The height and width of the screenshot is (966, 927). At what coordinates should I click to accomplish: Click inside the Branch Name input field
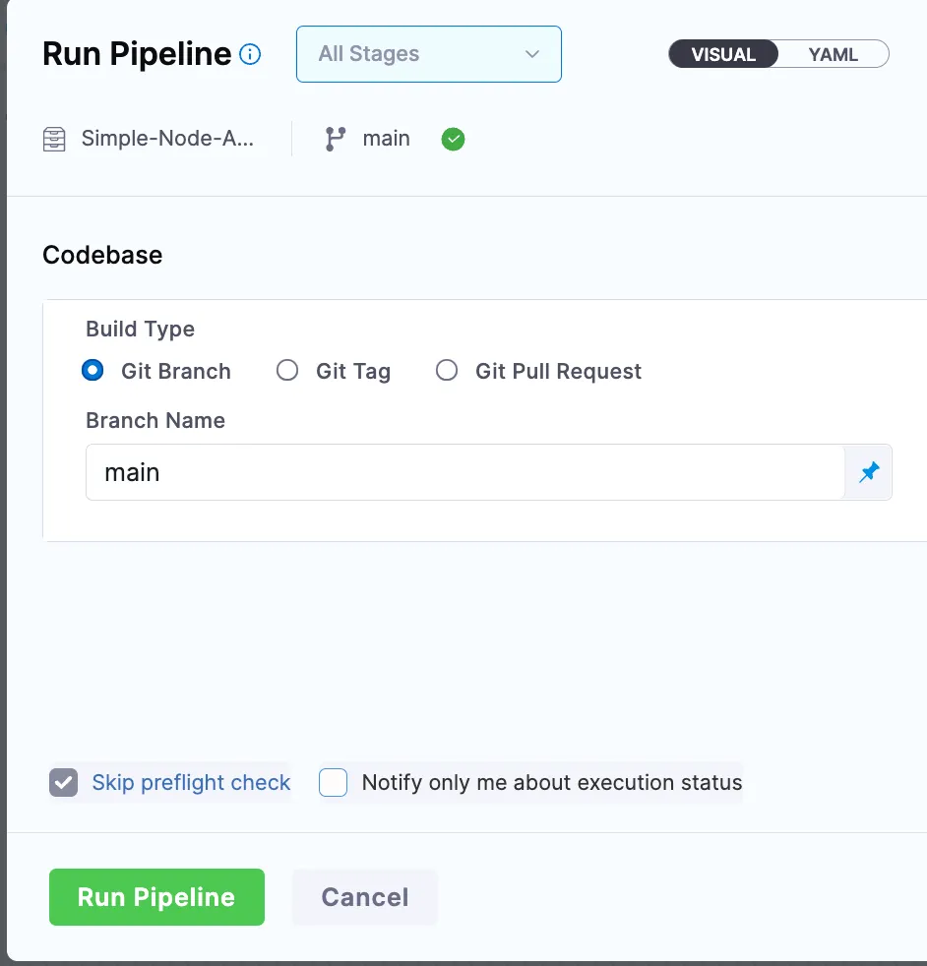[394, 472]
